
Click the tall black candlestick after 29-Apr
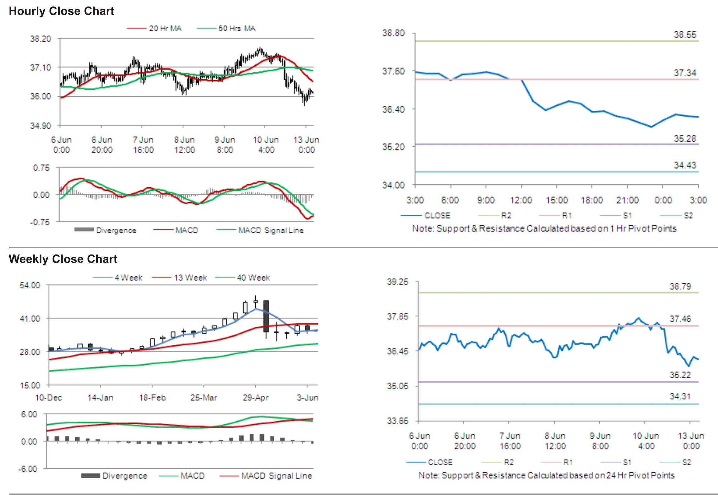point(266,316)
